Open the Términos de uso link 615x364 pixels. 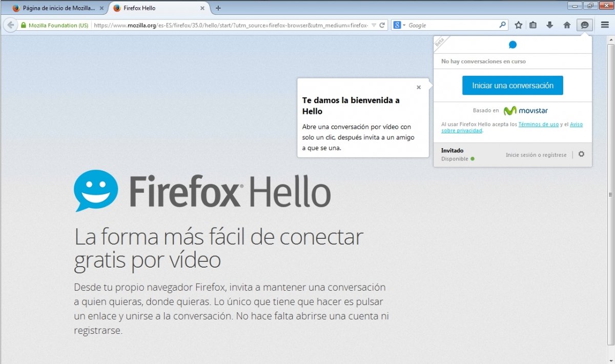coord(538,124)
